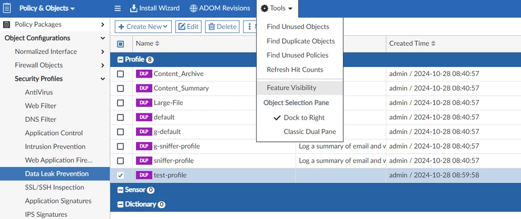Collapse Object Configurations section chevron
This screenshot has height=219, width=521.
[x=103, y=38]
